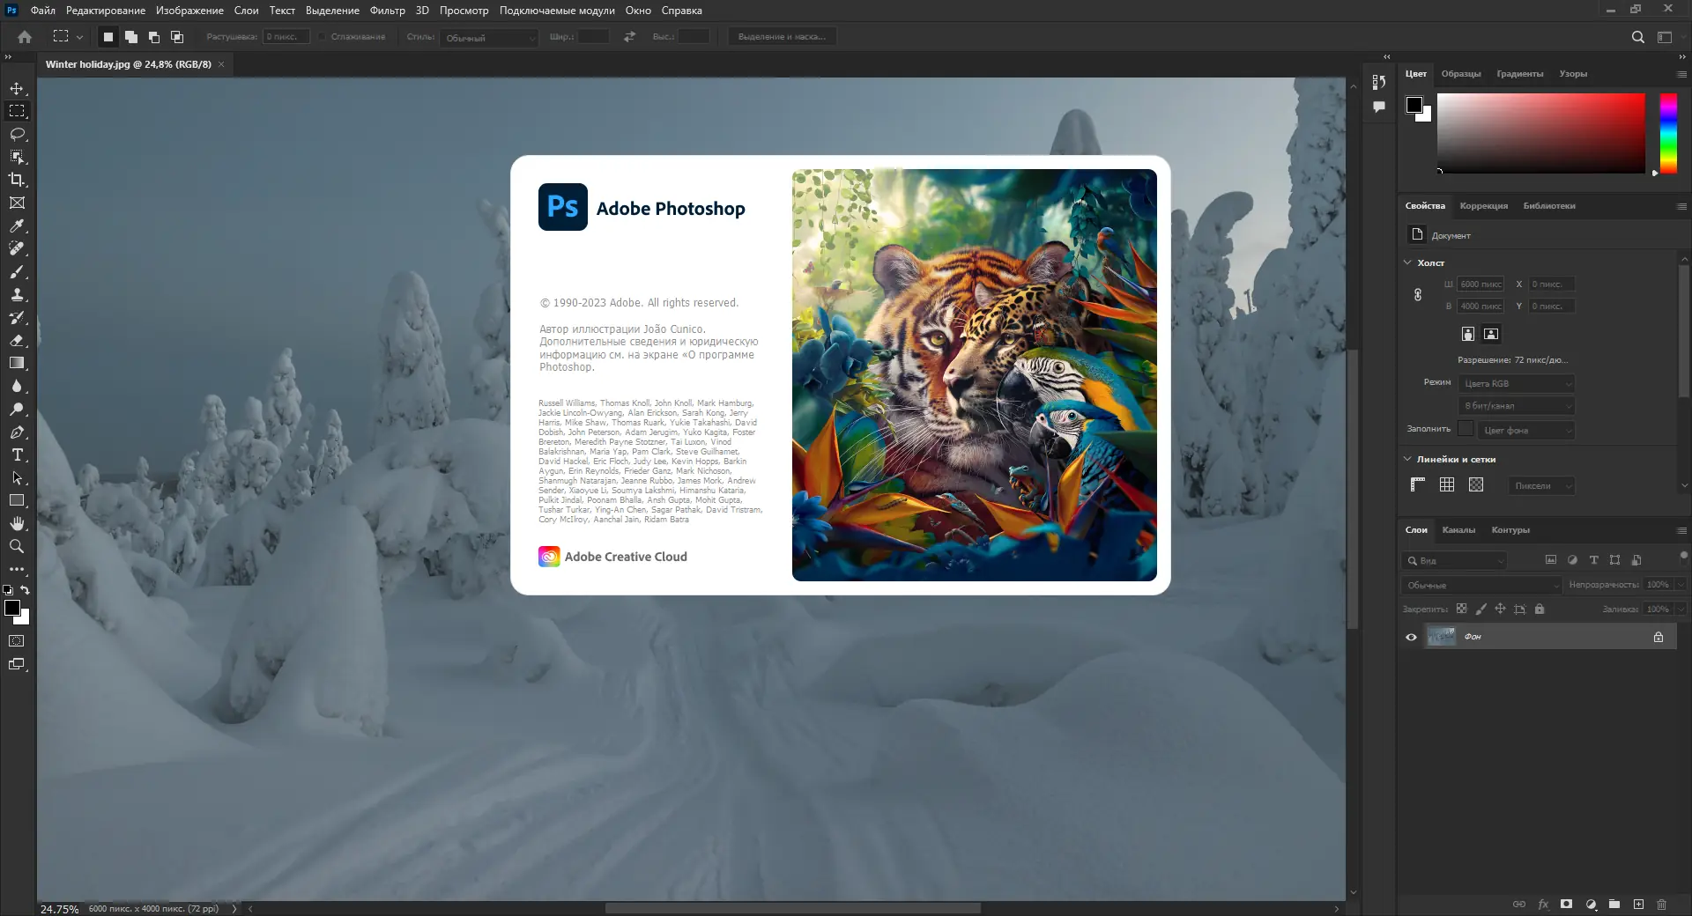The image size is (1692, 916).
Task: Select the Dodge tool
Action: click(x=17, y=409)
